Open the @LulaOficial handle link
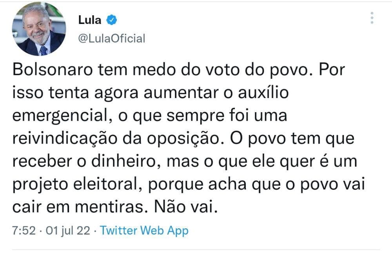The width and height of the screenshot is (392, 253). 112,38
